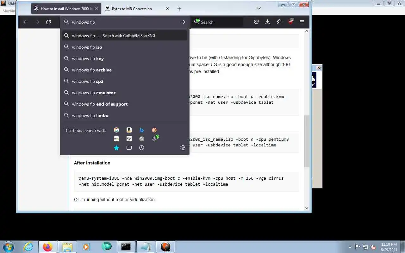This screenshot has width=405, height=253.
Task: Open the volume tray icon
Action: click(373, 247)
